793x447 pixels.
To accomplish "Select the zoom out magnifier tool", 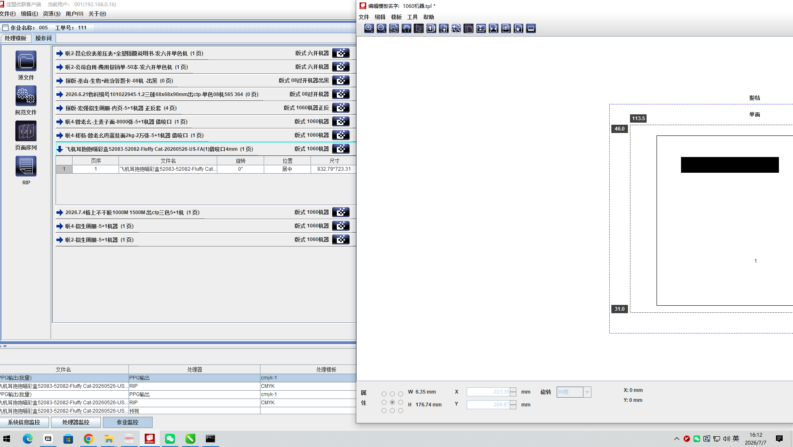I will (381, 28).
